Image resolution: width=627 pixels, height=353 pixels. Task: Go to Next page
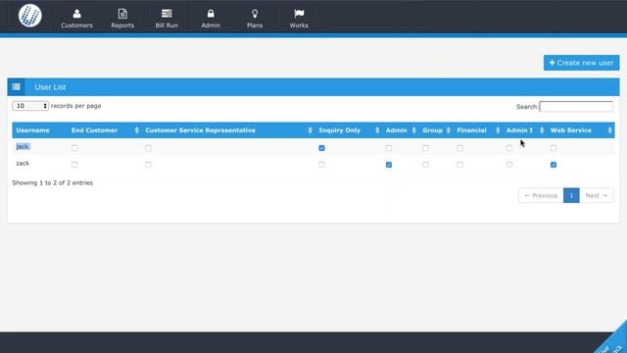(597, 195)
